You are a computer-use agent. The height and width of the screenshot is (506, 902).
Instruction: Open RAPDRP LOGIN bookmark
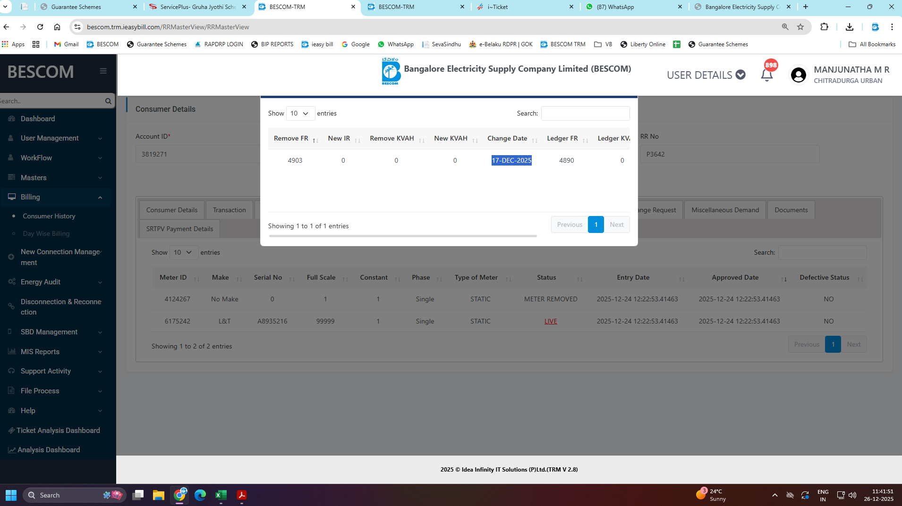click(219, 44)
